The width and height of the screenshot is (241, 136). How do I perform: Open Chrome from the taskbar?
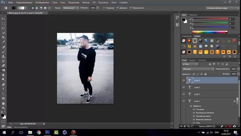pyautogui.click(x=39, y=133)
